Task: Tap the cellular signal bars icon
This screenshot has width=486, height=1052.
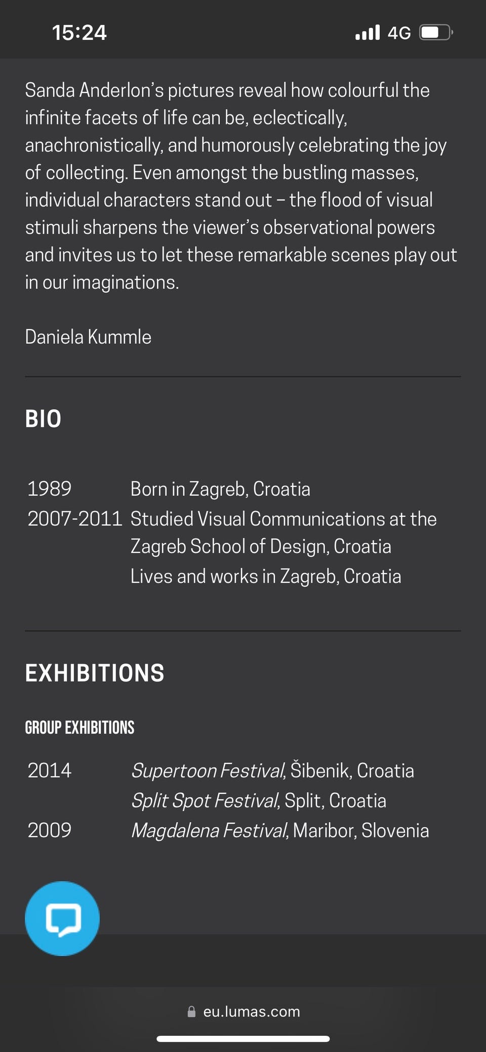Action: point(368,33)
